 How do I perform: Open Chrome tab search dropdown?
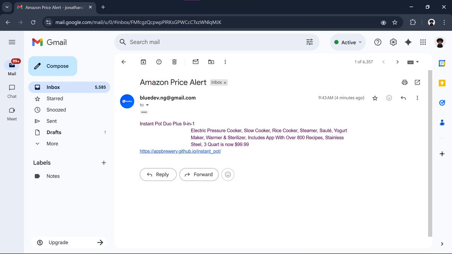coord(7,7)
